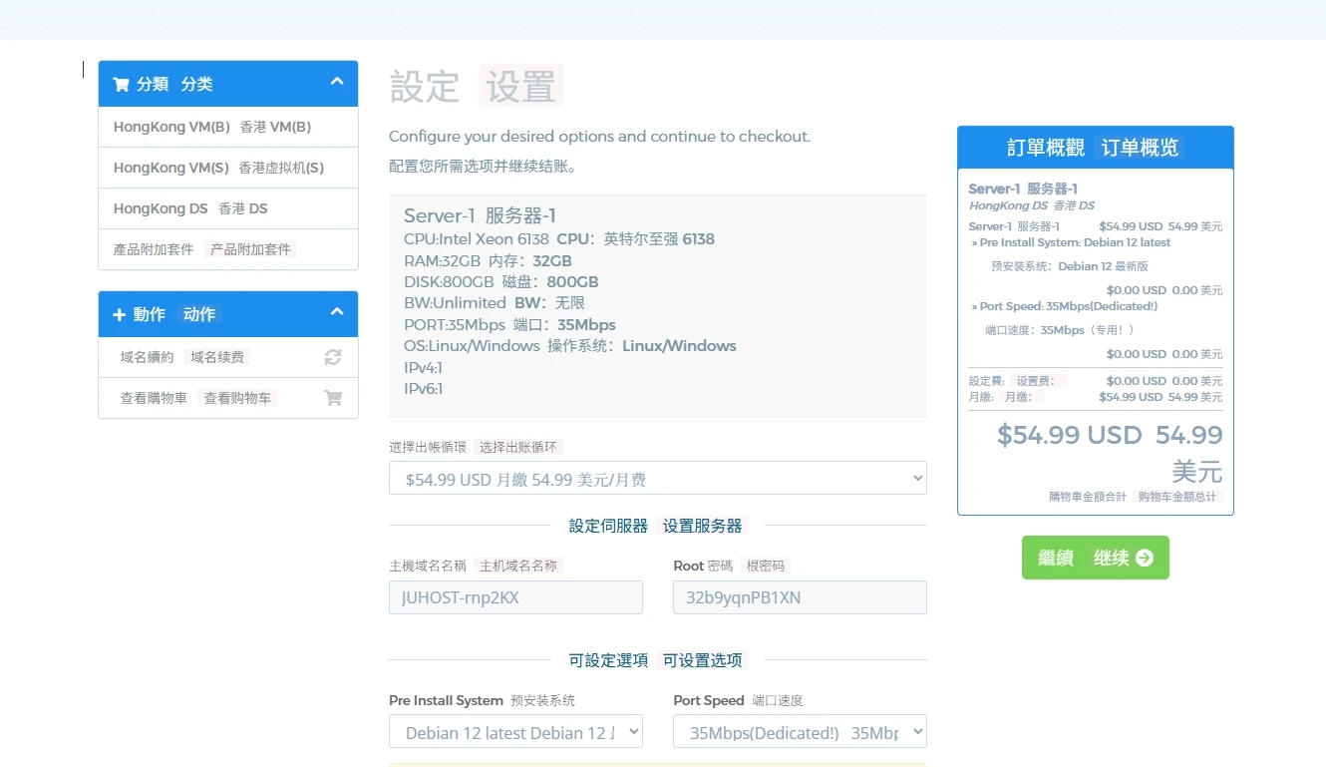Click the Order Summary 訂單概觀 header
Image resolution: width=1326 pixels, height=767 pixels.
1096,148
